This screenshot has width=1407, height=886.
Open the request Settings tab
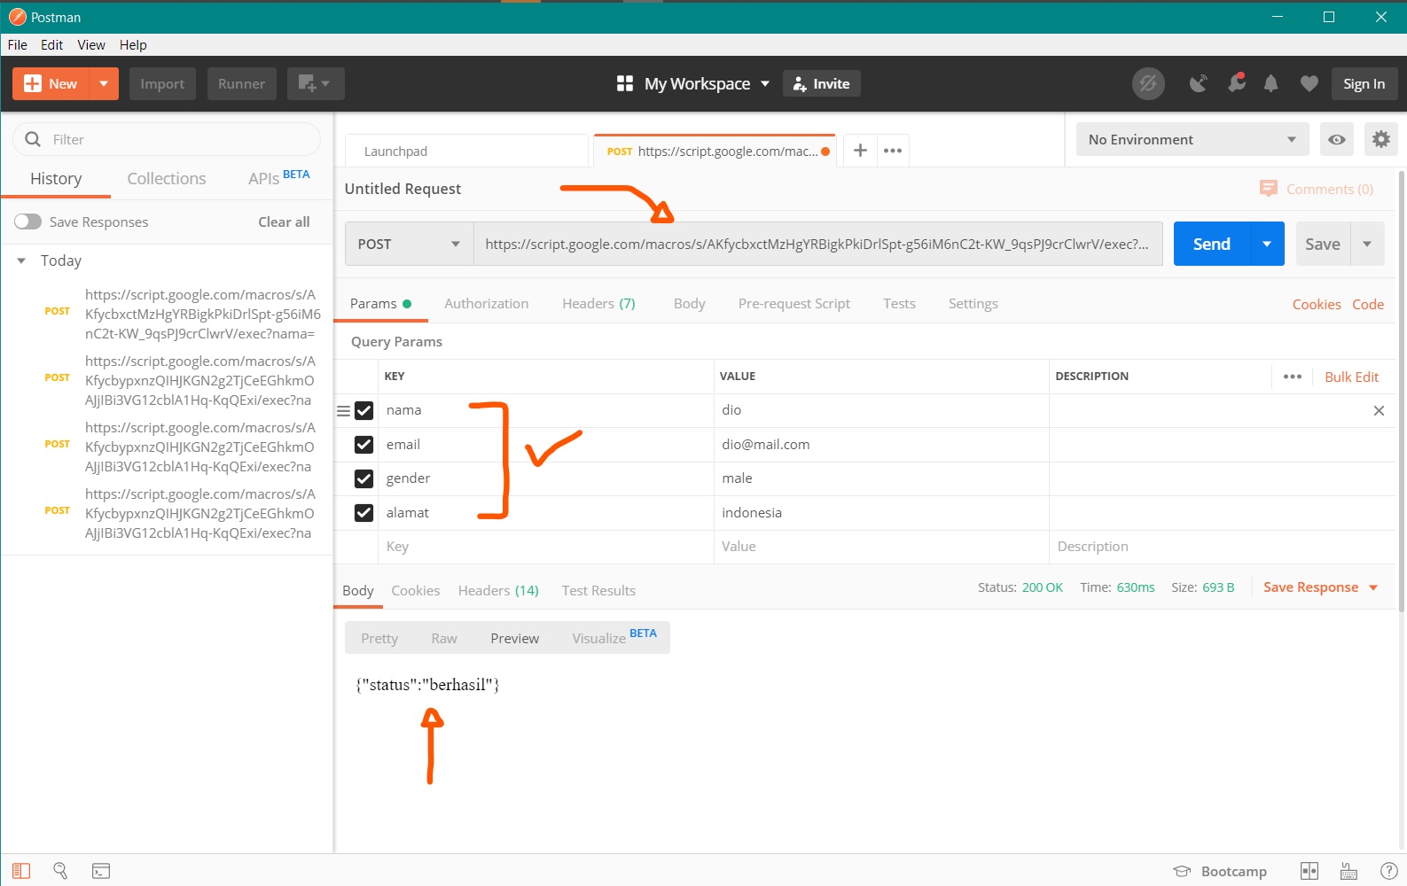(973, 303)
